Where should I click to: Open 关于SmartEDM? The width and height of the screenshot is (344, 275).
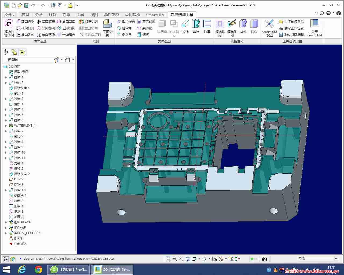point(314,28)
